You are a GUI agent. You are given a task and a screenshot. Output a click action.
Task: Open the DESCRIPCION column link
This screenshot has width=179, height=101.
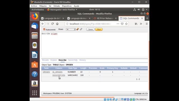coord(59,75)
